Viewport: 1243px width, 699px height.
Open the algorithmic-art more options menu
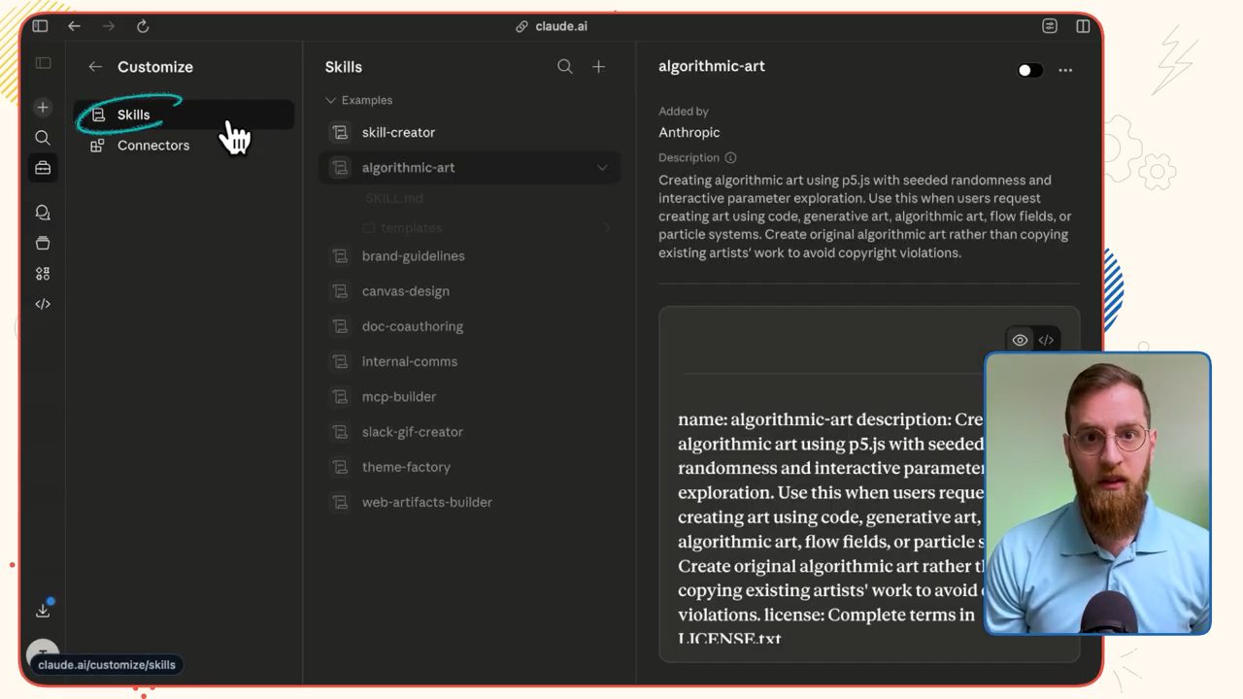click(1065, 70)
